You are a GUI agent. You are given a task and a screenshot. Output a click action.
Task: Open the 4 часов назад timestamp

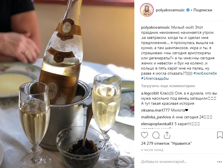[x=152, y=150]
